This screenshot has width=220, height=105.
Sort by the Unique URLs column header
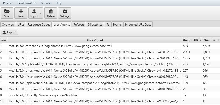(192, 40)
